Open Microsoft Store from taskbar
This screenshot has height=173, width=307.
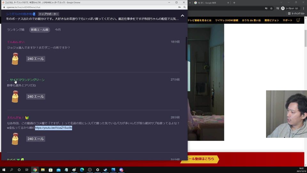coord(51,170)
